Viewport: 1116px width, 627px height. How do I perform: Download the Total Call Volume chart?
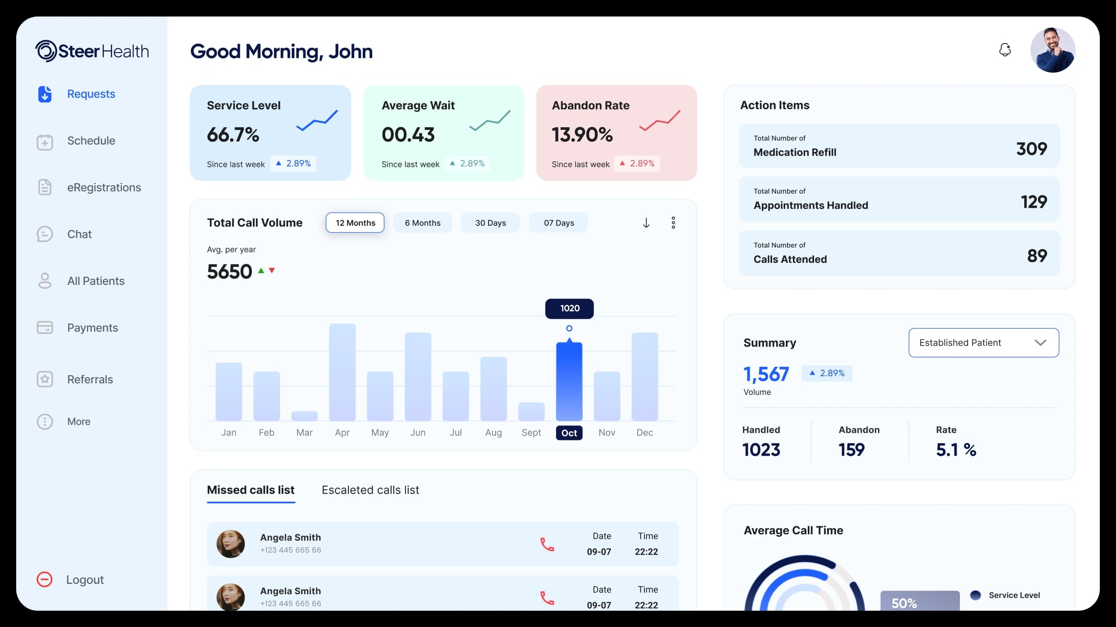(x=646, y=223)
